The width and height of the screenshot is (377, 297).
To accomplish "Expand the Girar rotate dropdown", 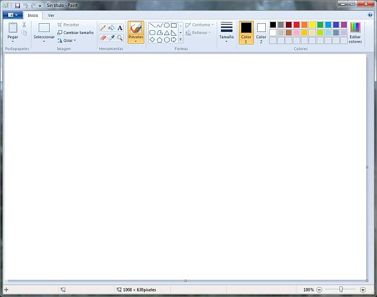I will click(67, 40).
